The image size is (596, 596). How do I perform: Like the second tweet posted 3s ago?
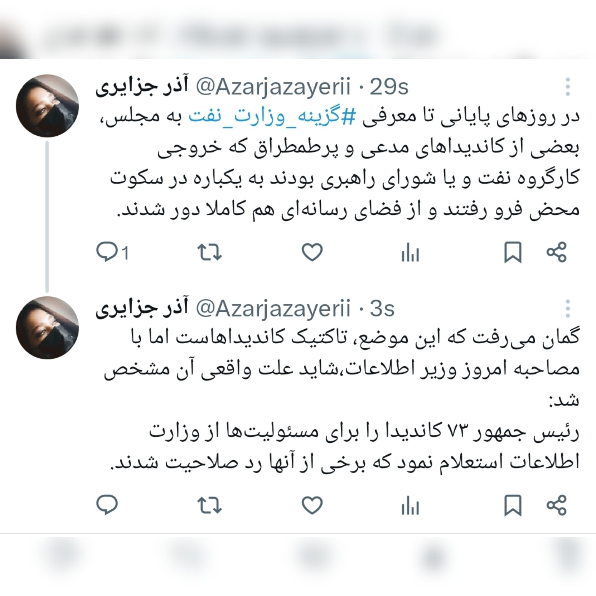click(312, 505)
